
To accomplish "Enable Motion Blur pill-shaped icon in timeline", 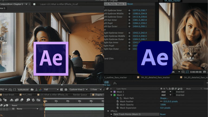I will (x=22, y=100).
